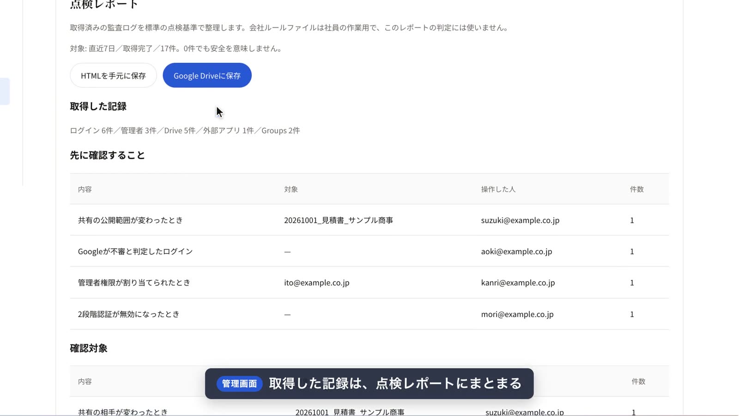Click the suzuki@example.co.jp cell in first table
This screenshot has width=739, height=416.
(520, 220)
